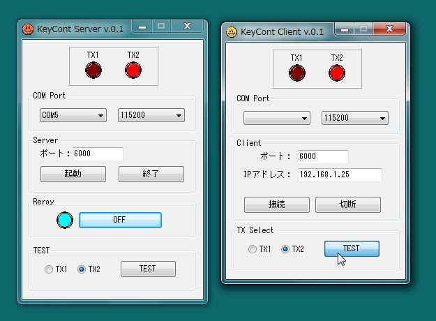Select TX2 radio in Client TX Select
Viewport: 436px width, 321px height.
pos(285,249)
